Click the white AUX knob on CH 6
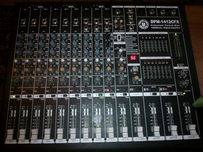This screenshot has height=152, width=203. click(74, 61)
